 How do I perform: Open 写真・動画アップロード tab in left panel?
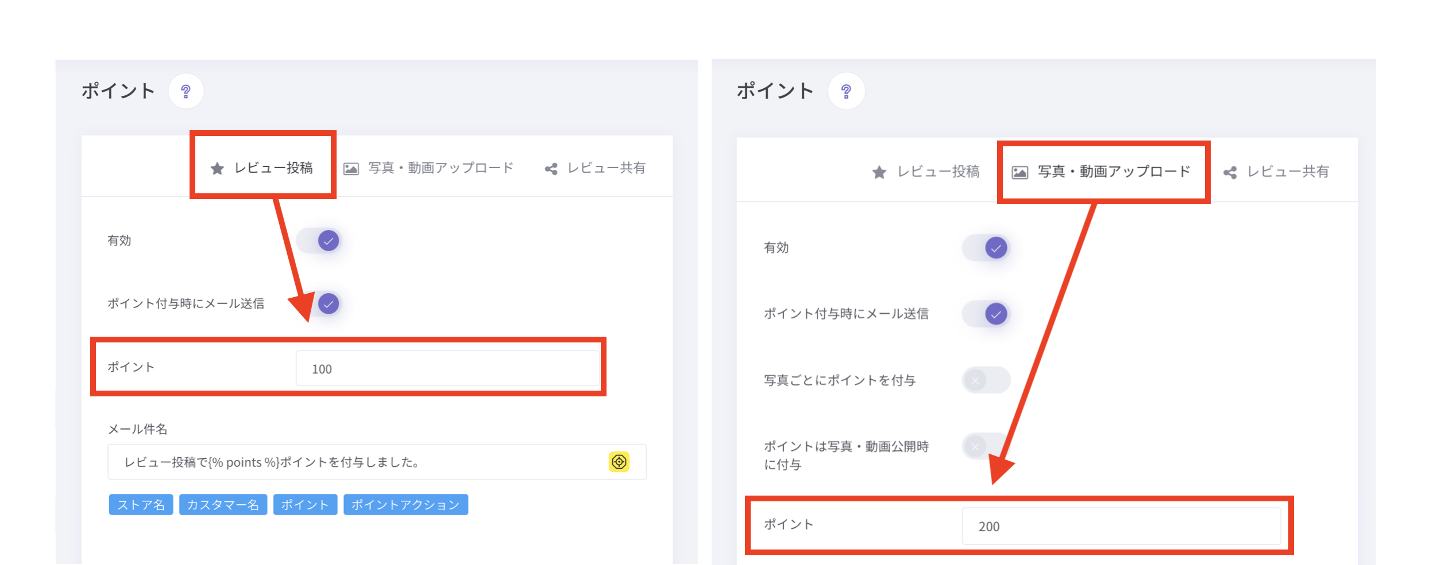[429, 168]
